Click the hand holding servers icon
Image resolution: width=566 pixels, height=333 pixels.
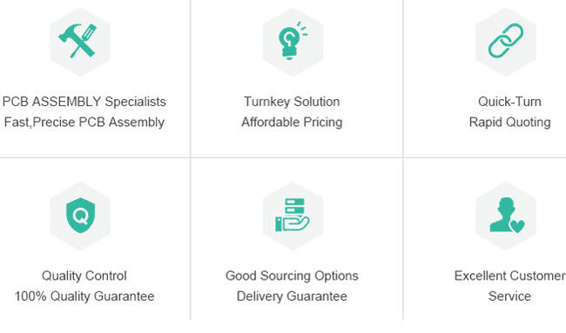point(292,215)
